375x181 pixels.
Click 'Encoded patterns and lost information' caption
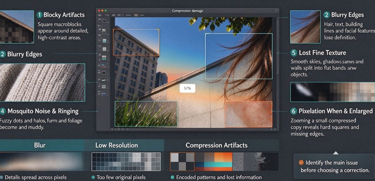point(219,177)
